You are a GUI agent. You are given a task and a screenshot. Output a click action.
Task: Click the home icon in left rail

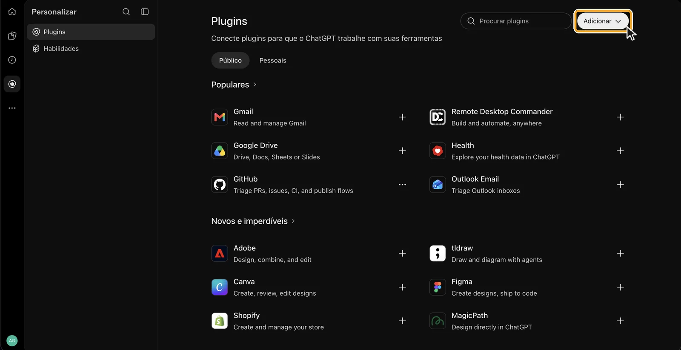click(x=12, y=11)
